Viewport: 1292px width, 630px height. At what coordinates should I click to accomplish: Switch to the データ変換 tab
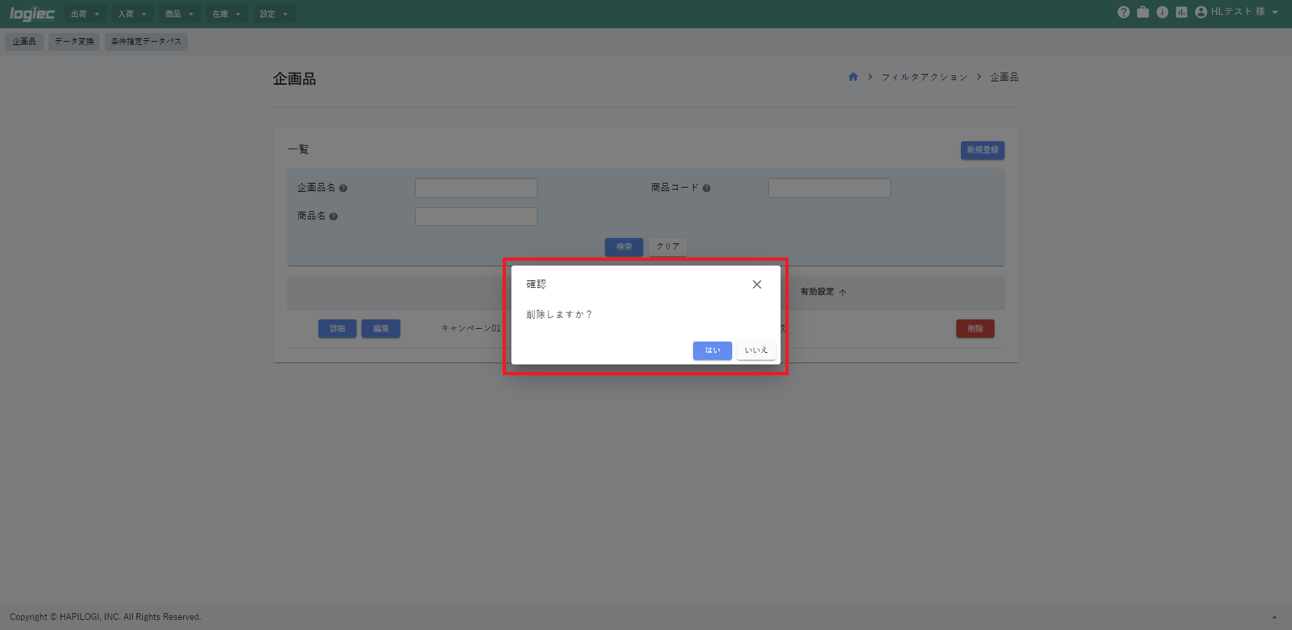tap(74, 42)
